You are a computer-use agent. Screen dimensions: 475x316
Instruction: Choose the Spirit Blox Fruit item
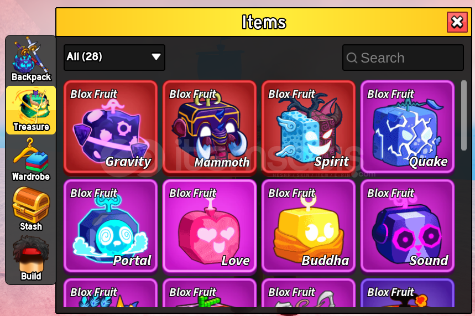pos(309,128)
